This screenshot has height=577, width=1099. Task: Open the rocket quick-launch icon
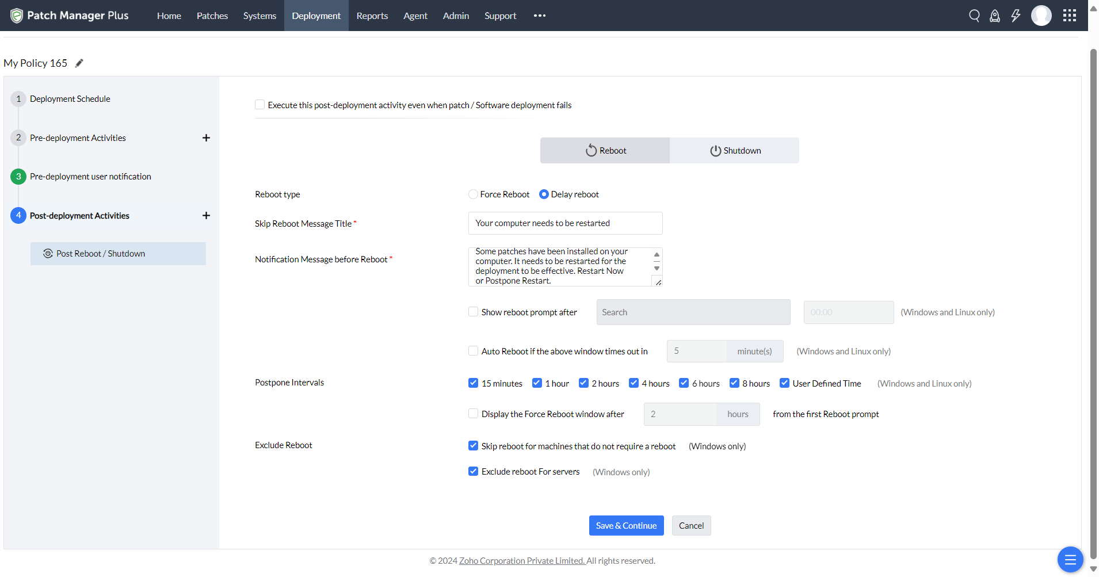click(x=995, y=16)
